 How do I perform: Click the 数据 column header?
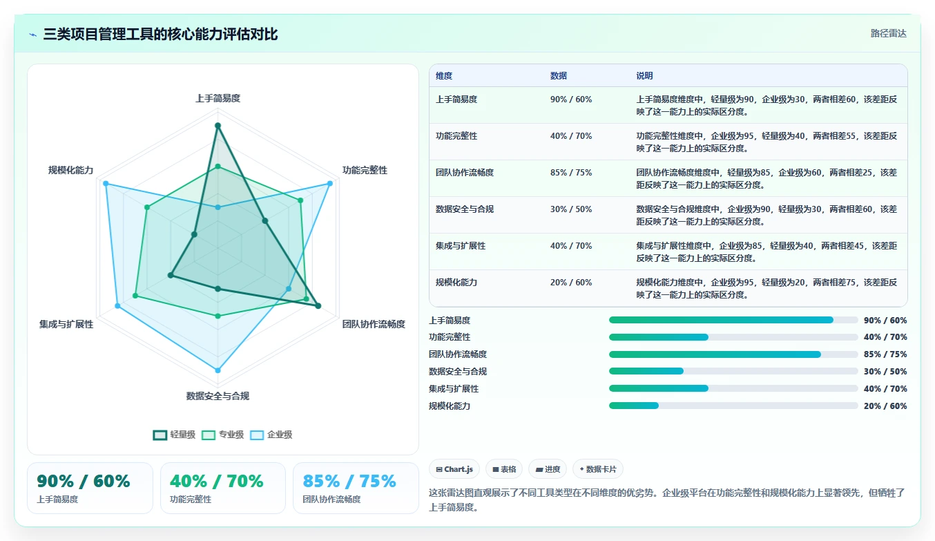coord(559,76)
